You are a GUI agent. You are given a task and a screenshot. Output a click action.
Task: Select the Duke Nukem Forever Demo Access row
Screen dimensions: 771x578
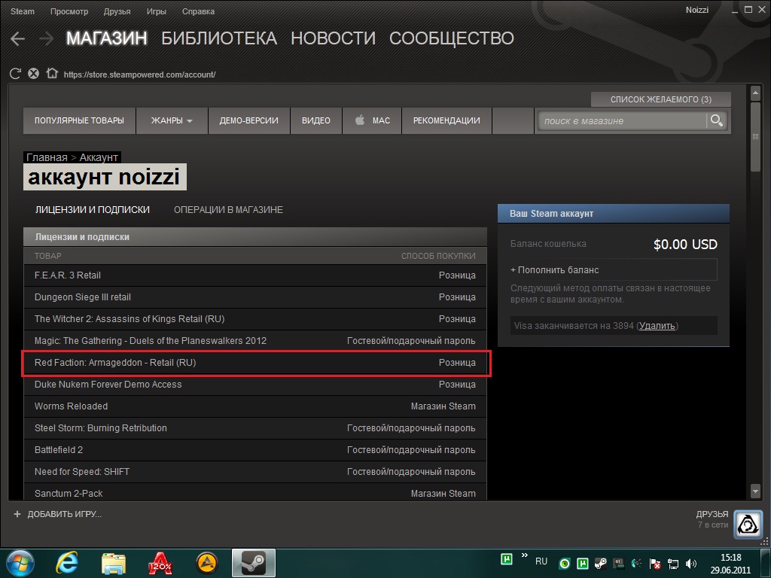point(254,385)
